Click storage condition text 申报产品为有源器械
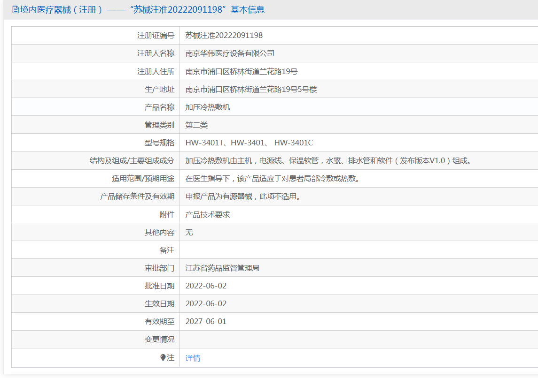The width and height of the screenshot is (538, 378). point(243,196)
